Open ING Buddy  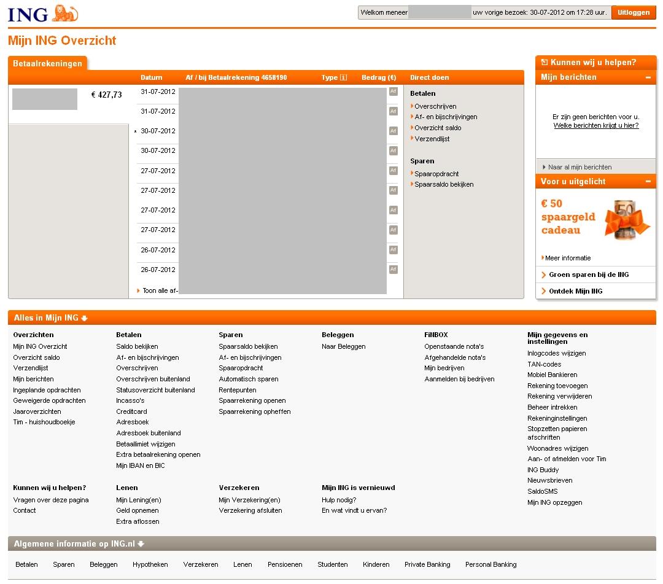coord(543,470)
